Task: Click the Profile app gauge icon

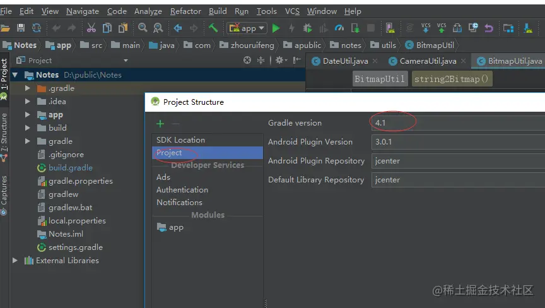Action: point(339,28)
